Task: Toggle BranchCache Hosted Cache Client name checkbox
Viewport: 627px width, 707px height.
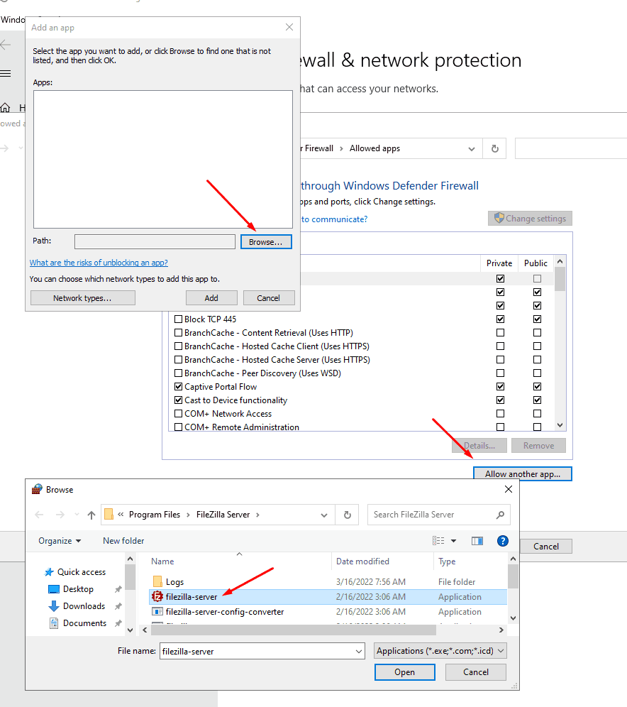Action: point(178,346)
